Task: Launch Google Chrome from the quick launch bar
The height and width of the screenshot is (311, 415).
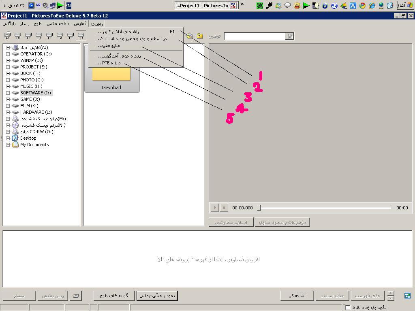Action: pyautogui.click(x=362, y=6)
